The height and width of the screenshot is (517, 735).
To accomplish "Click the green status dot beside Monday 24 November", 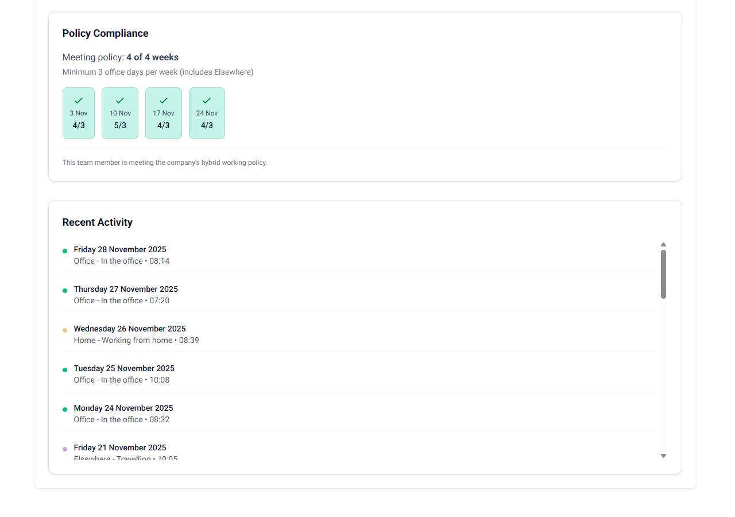I will coord(65,409).
